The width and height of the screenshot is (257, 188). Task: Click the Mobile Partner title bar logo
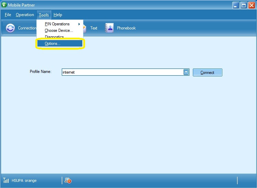pos(4,5)
